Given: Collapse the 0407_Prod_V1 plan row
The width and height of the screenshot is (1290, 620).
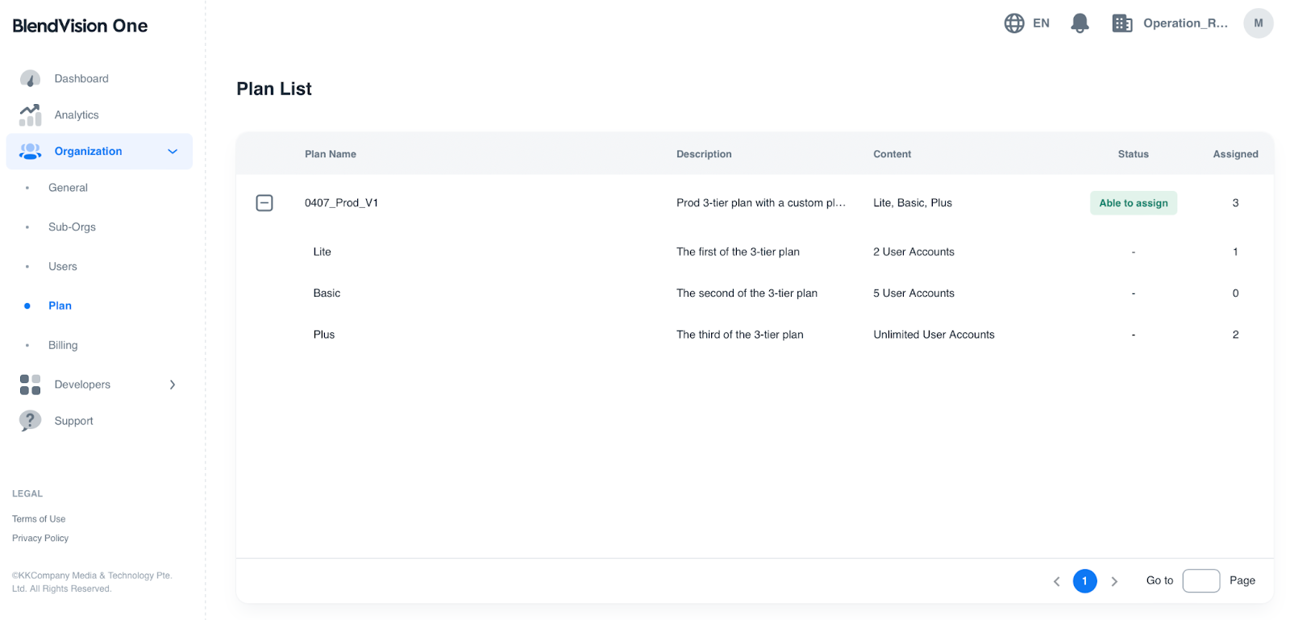Looking at the screenshot, I should (x=264, y=203).
